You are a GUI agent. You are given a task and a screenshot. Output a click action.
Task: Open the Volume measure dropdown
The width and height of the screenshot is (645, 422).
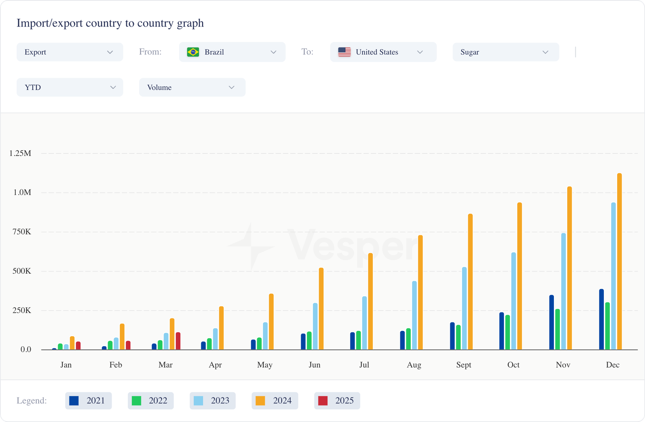coord(192,87)
